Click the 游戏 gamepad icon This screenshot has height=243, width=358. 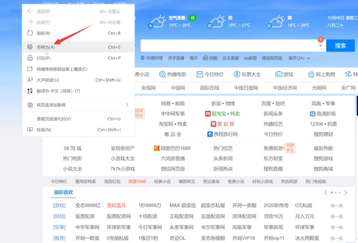click(279, 74)
